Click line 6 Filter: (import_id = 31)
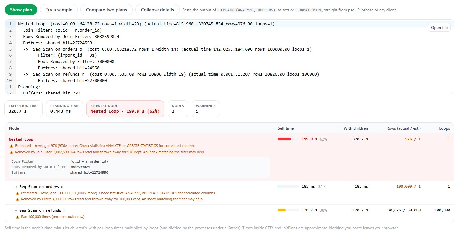The image size is (459, 232). point(67,55)
